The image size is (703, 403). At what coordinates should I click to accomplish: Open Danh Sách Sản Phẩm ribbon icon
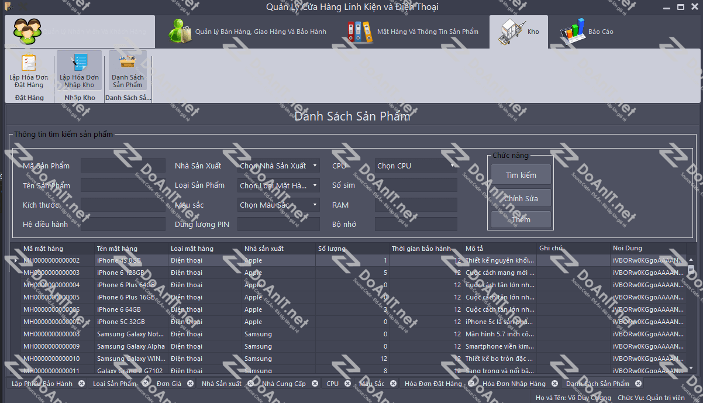click(127, 63)
